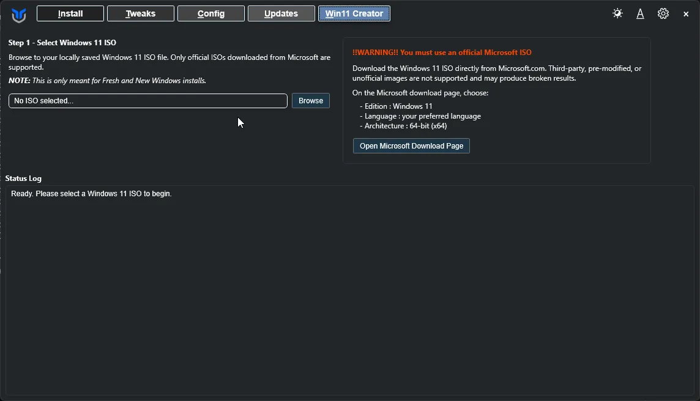
Task: Focus the "No ISO selected..." path field
Action: [x=147, y=101]
